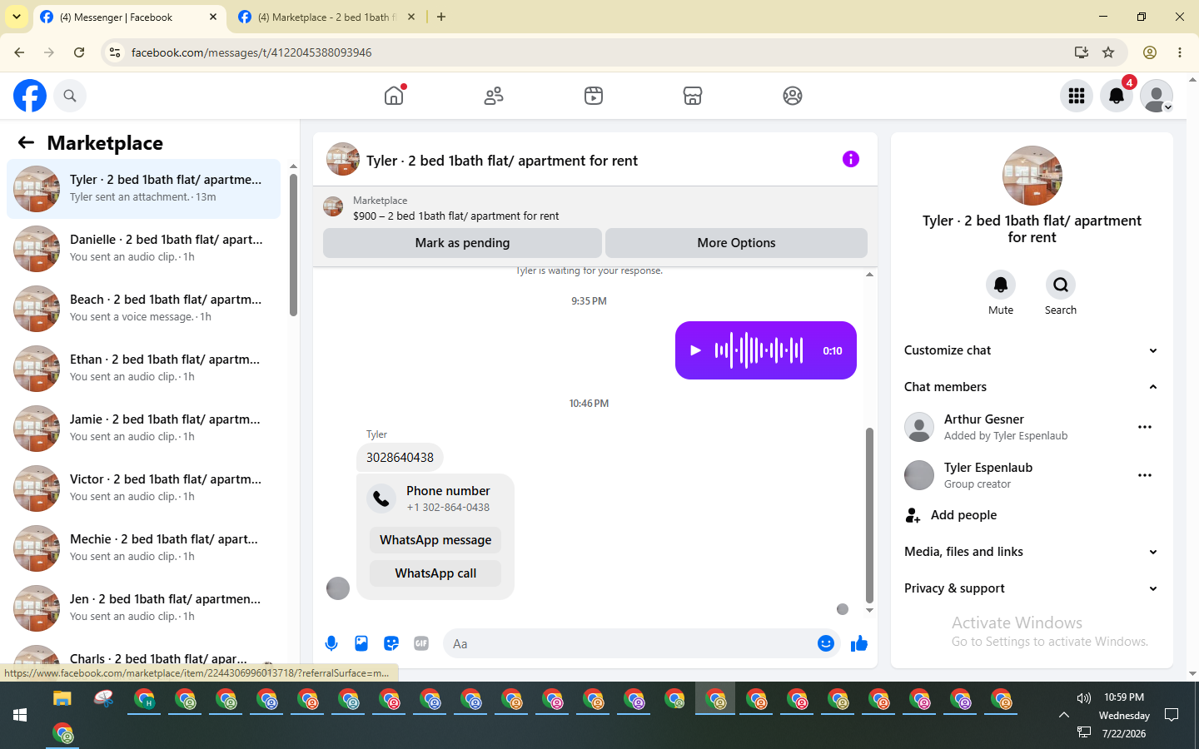Open the emoji picker in message box
Screen dimensions: 1199x749
[x=826, y=643]
